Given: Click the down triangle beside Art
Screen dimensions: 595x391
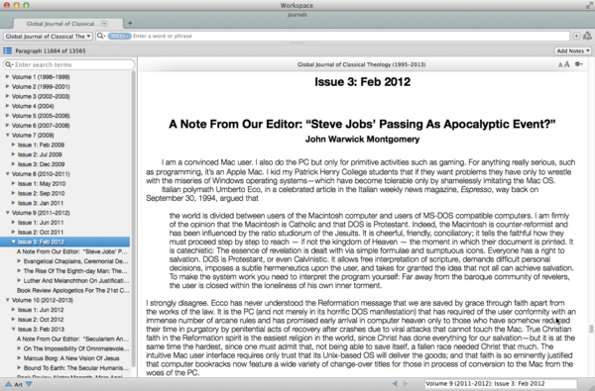Looking at the screenshot, I should (29, 384).
